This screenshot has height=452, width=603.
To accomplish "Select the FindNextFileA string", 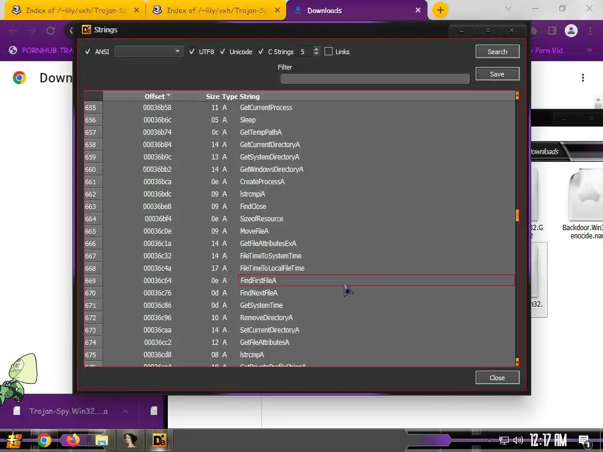I will point(259,293).
